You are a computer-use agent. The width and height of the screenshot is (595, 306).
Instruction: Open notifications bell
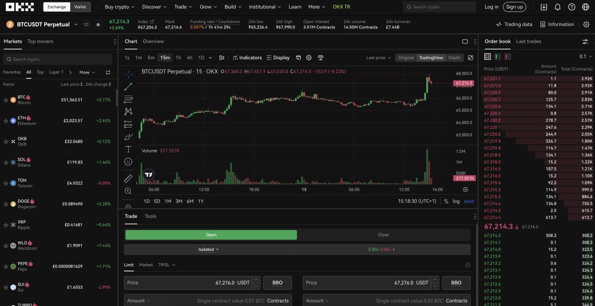coord(557,7)
